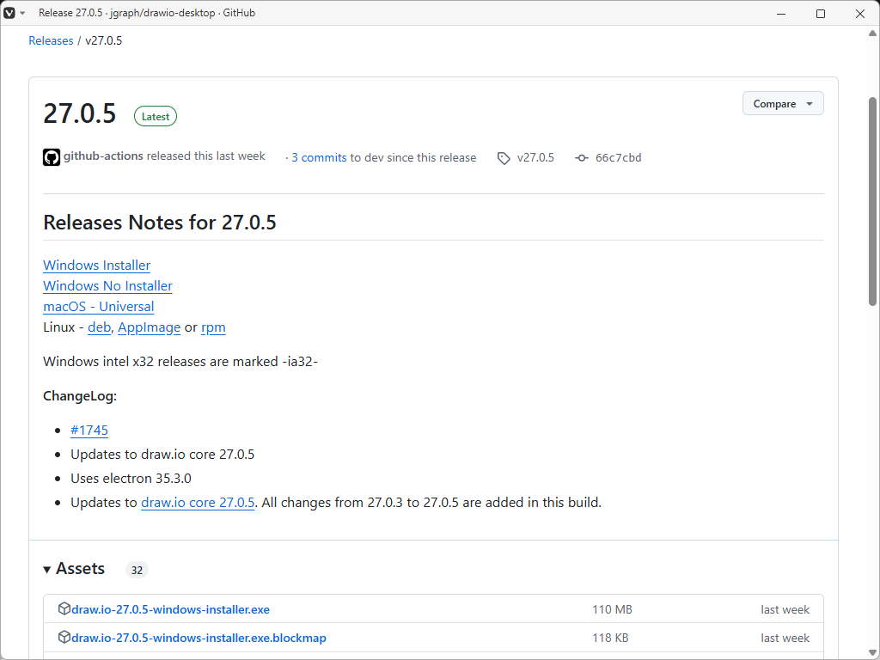Click 'last week' date of blockmap row

(785, 639)
